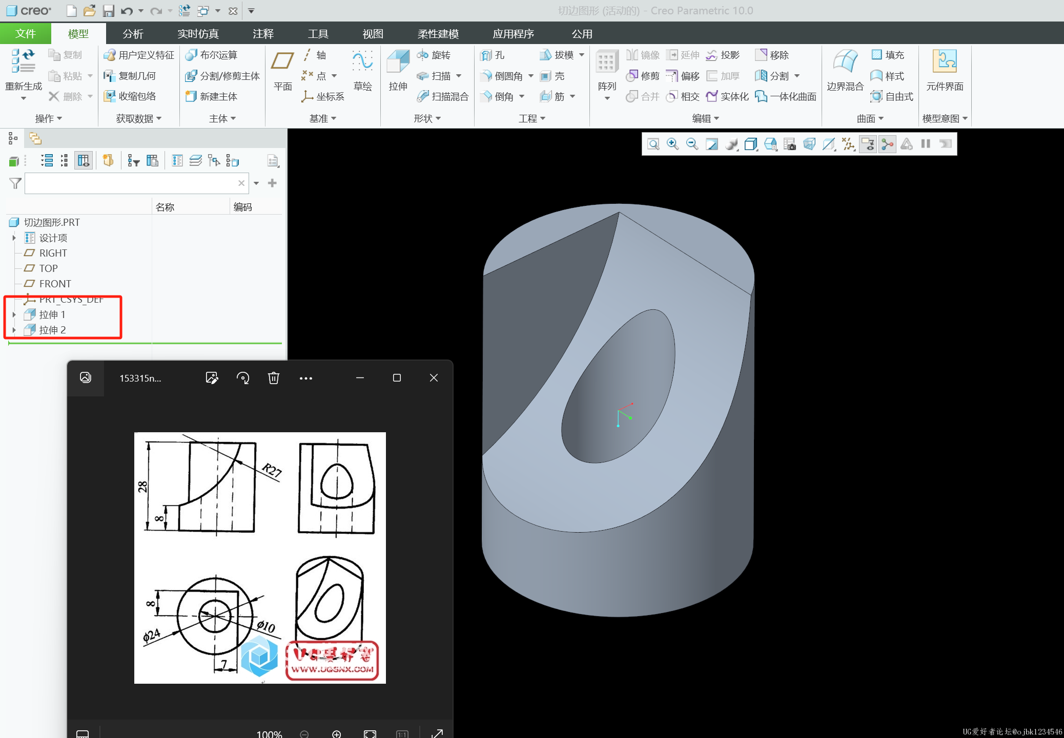The image size is (1064, 738).
Task: Open the 模型意图 group dropdown
Action: 945,118
